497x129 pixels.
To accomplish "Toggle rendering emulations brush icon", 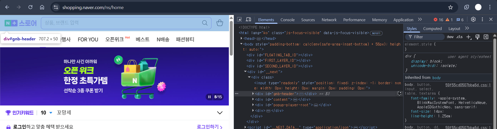I will click(x=478, y=37).
